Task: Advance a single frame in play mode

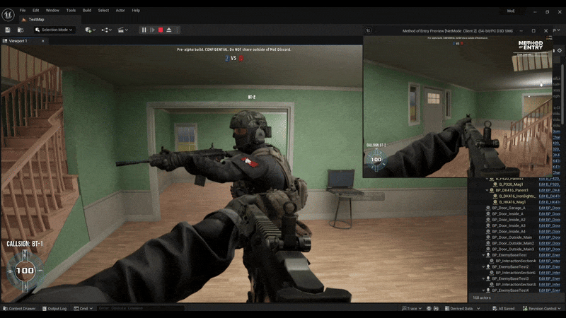Action: pos(152,30)
